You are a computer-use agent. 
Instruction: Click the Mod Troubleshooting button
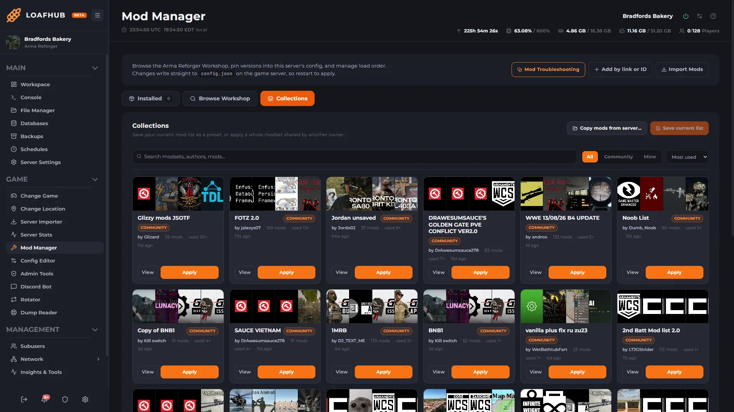(x=548, y=69)
